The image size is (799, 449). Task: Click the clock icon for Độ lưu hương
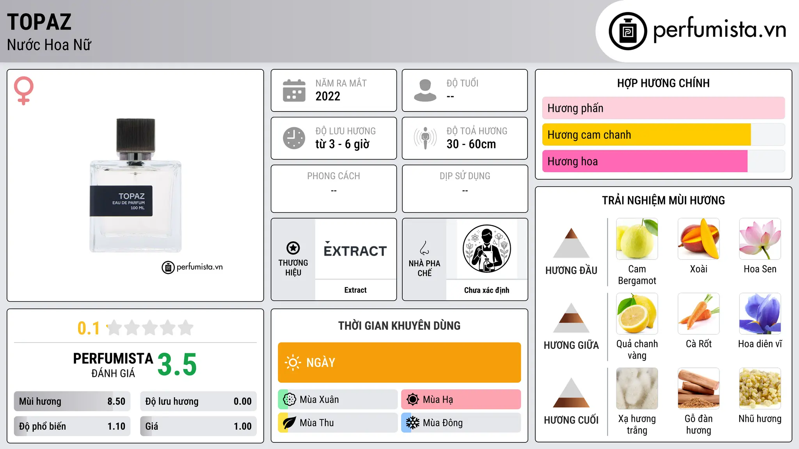coord(294,138)
